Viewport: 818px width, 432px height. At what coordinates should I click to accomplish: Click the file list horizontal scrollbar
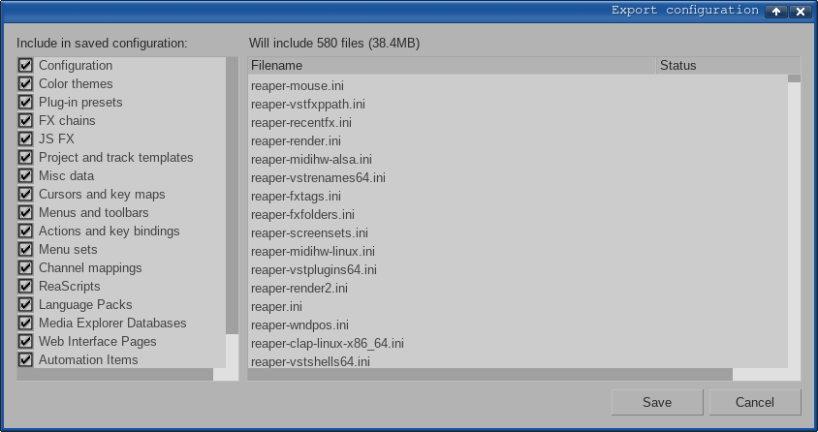[x=490, y=375]
